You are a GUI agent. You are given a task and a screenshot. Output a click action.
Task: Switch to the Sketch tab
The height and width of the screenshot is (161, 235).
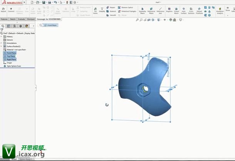[x=13, y=19]
